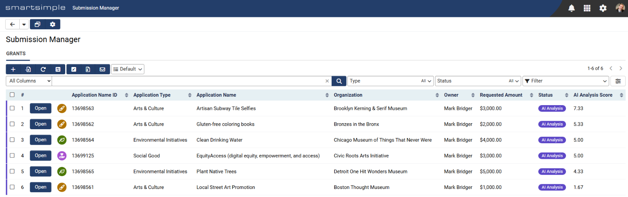Click the batch update icon
628x197 pixels.
(x=58, y=69)
